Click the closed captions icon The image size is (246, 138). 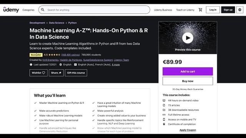pos(75,64)
